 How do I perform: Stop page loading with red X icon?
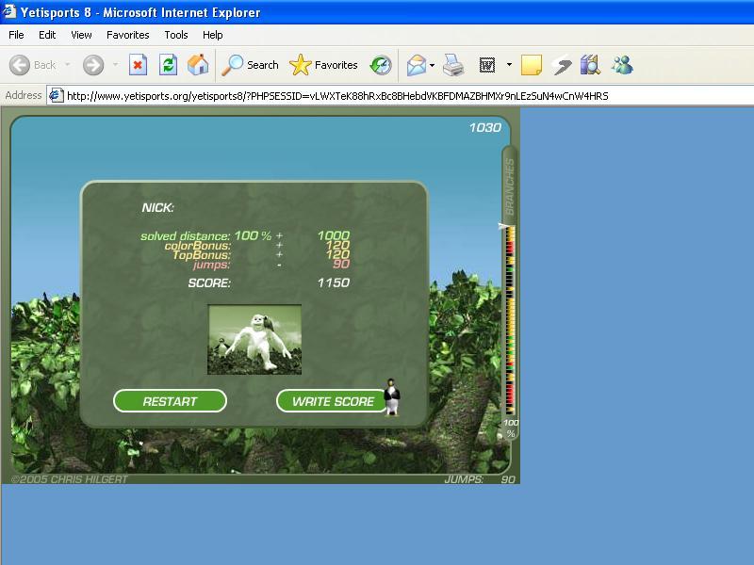(x=138, y=65)
